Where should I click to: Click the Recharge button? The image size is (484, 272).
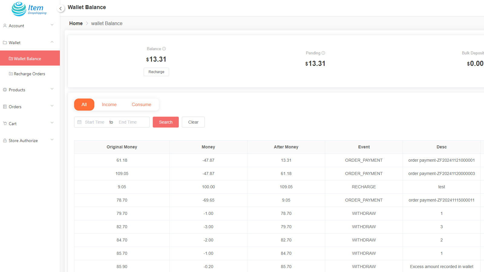[156, 72]
